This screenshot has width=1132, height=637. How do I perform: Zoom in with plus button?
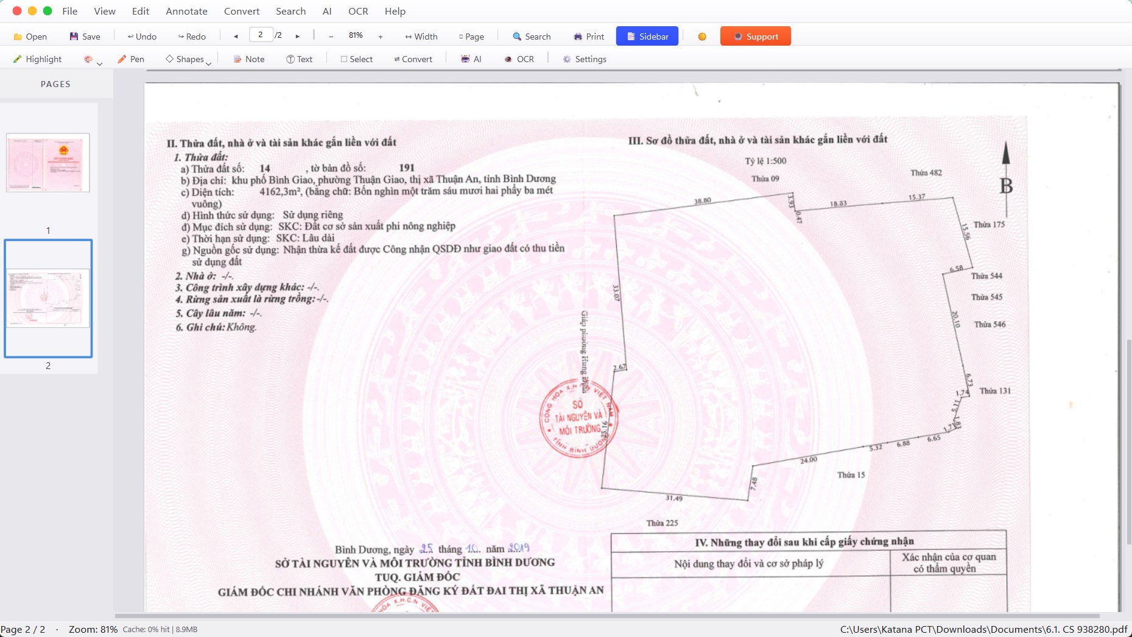381,37
